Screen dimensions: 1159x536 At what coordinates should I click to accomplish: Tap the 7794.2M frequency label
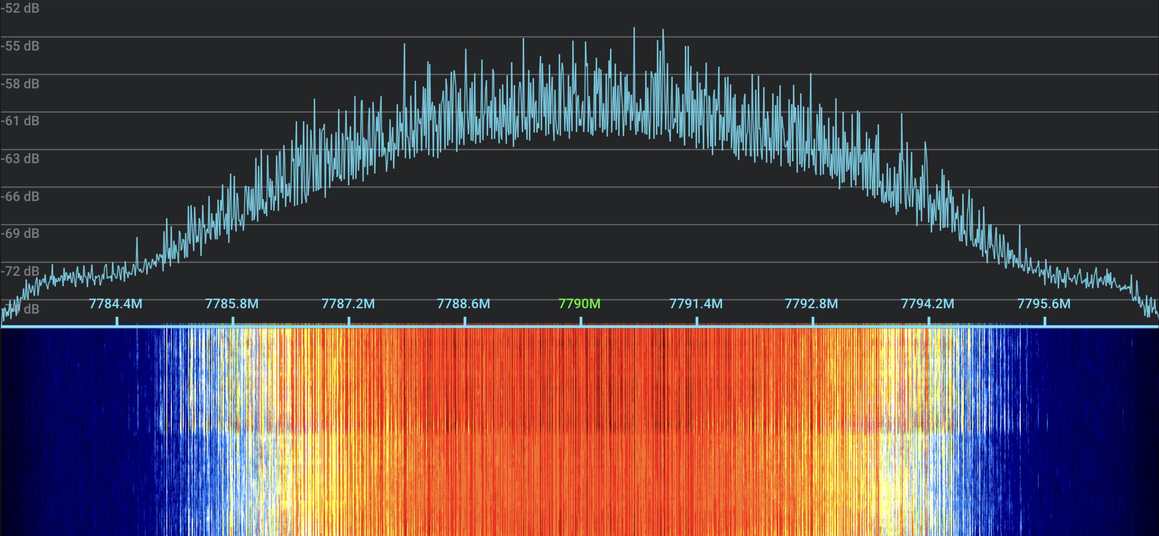point(927,304)
